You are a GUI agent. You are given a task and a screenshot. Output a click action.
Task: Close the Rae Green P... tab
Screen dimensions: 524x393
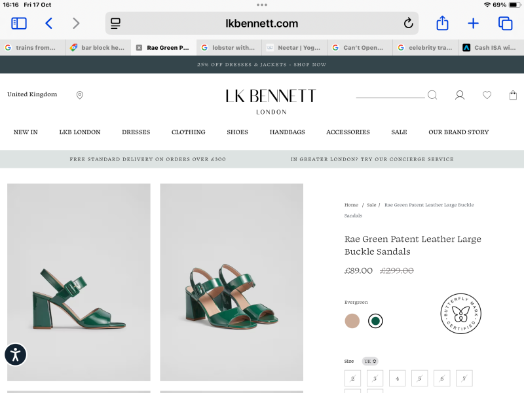[x=139, y=48]
